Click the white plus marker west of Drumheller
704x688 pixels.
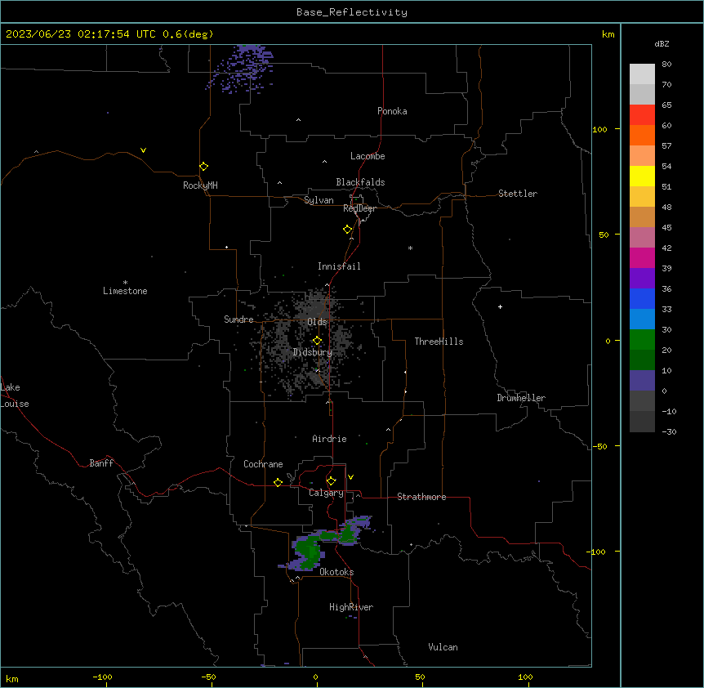tap(500, 306)
